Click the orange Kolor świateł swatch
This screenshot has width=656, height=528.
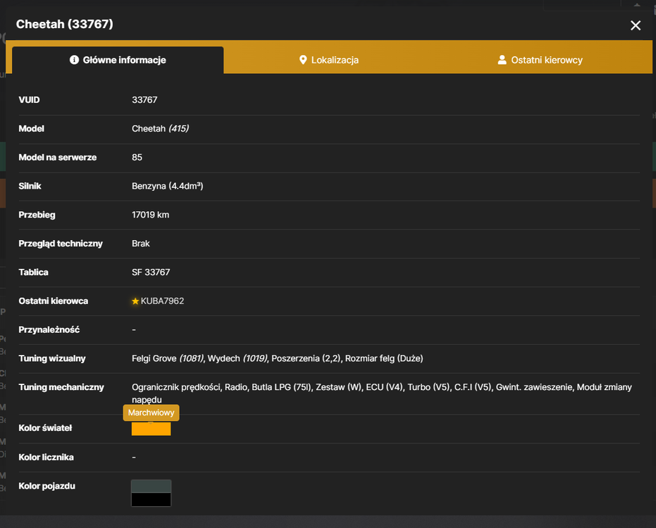point(151,429)
